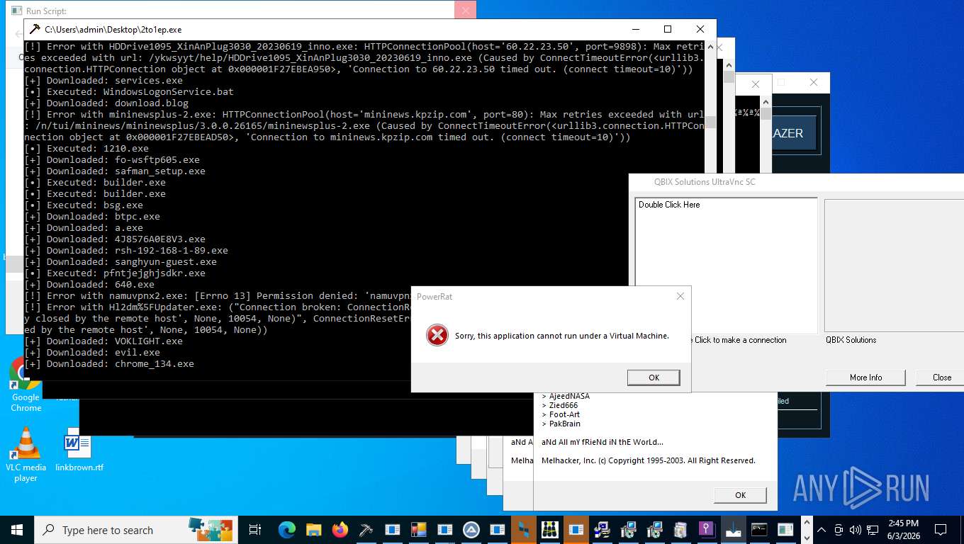Click the 'Sorry, this application cannot run' message

coord(562,336)
